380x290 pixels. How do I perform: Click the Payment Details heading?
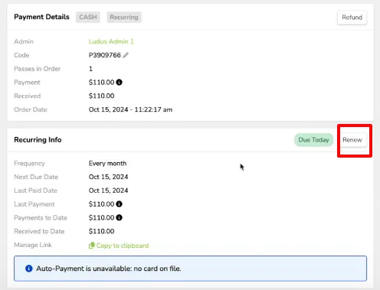(41, 17)
